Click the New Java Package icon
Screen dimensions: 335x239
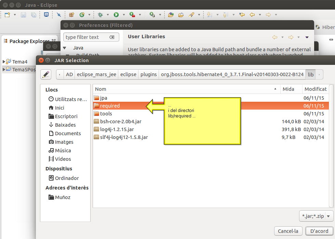[71, 15]
